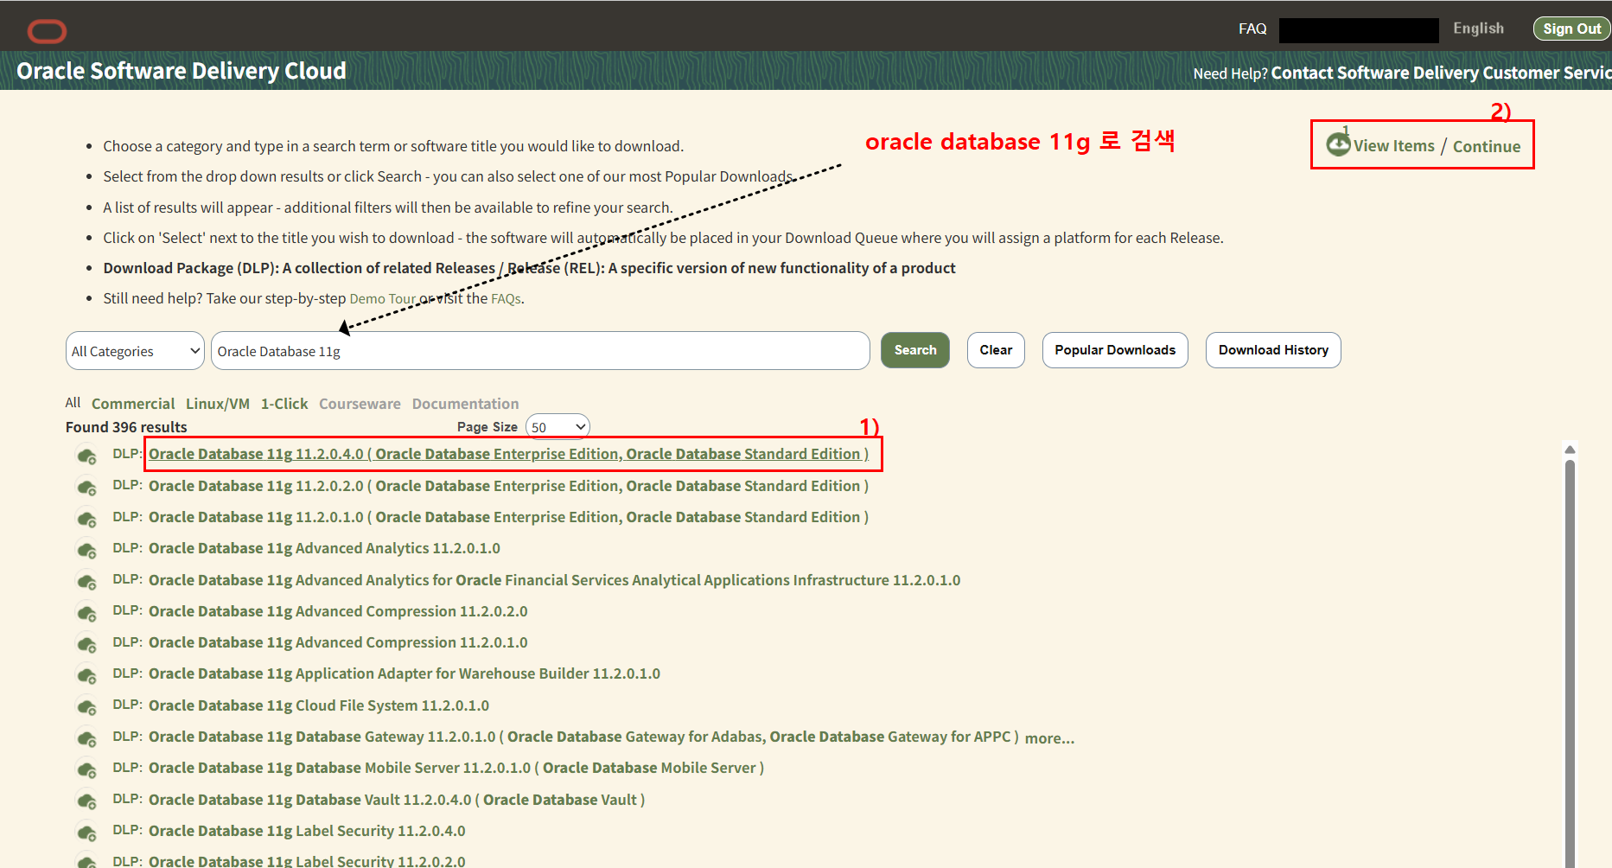
Task: Click cloud icon for Database Vault 11.2.0.4.0
Action: click(x=86, y=801)
